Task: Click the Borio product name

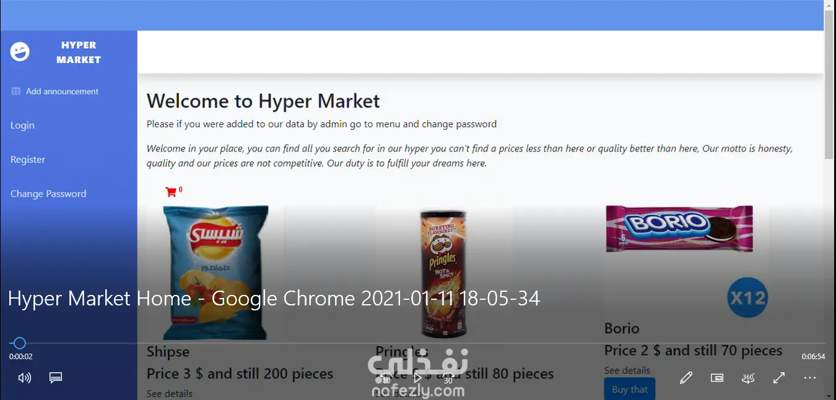Action: point(622,328)
